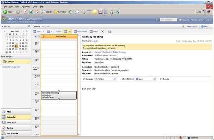Open the browser Search magnifier button
214x140 pixels.
(46, 12)
